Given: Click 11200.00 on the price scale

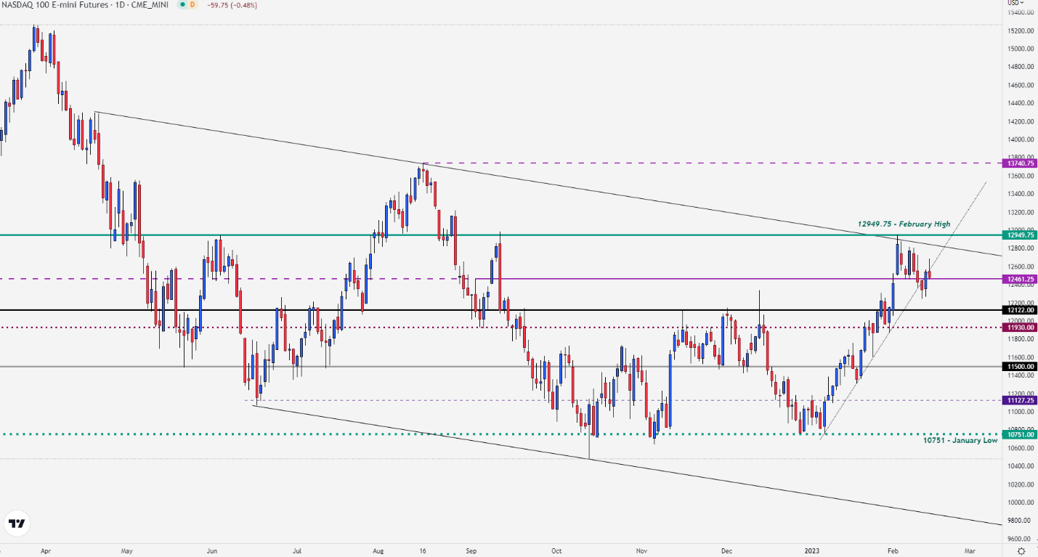Looking at the screenshot, I should 1020,394.
